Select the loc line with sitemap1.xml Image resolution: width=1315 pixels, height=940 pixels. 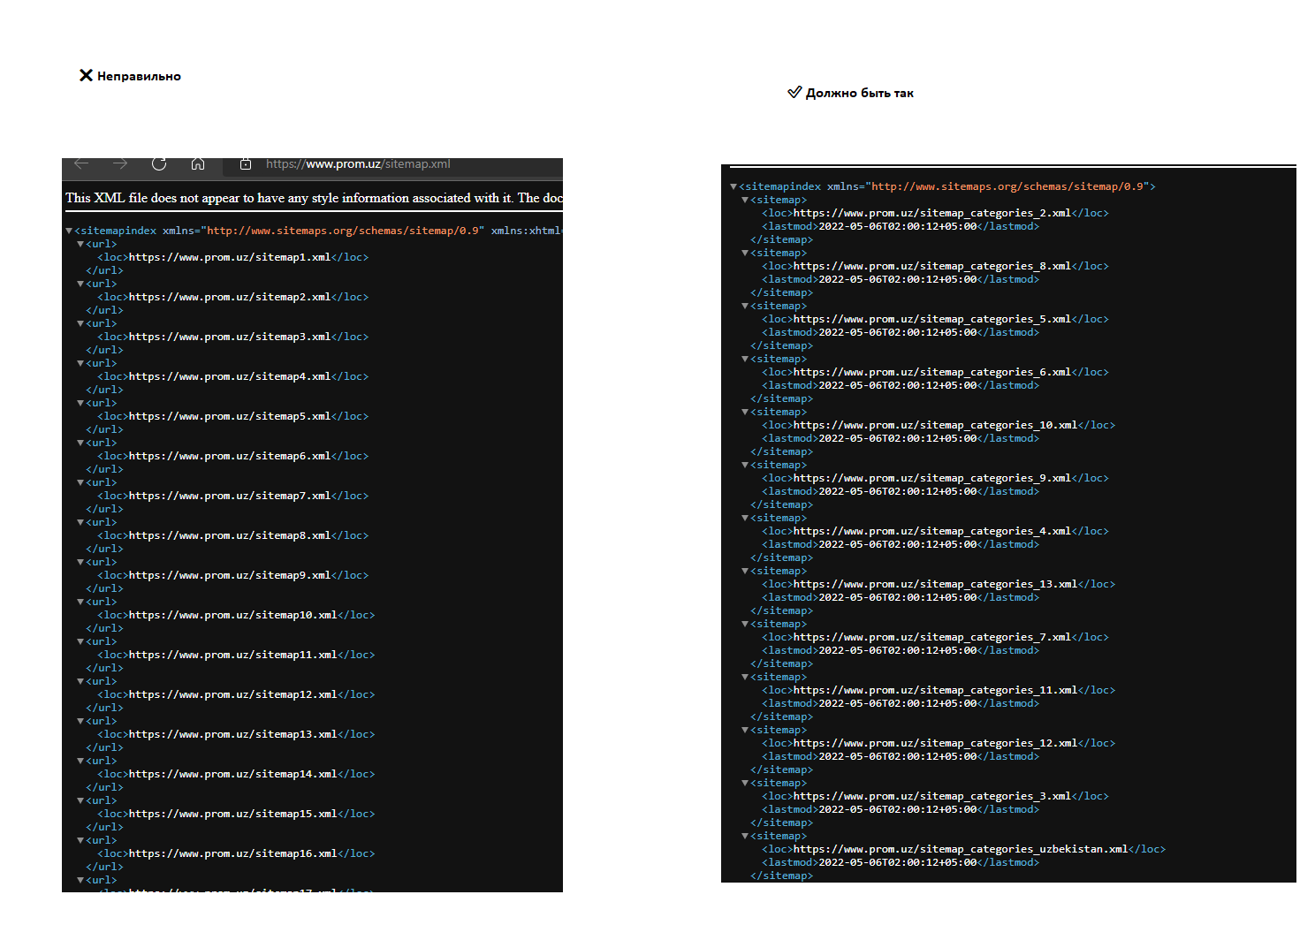[233, 257]
